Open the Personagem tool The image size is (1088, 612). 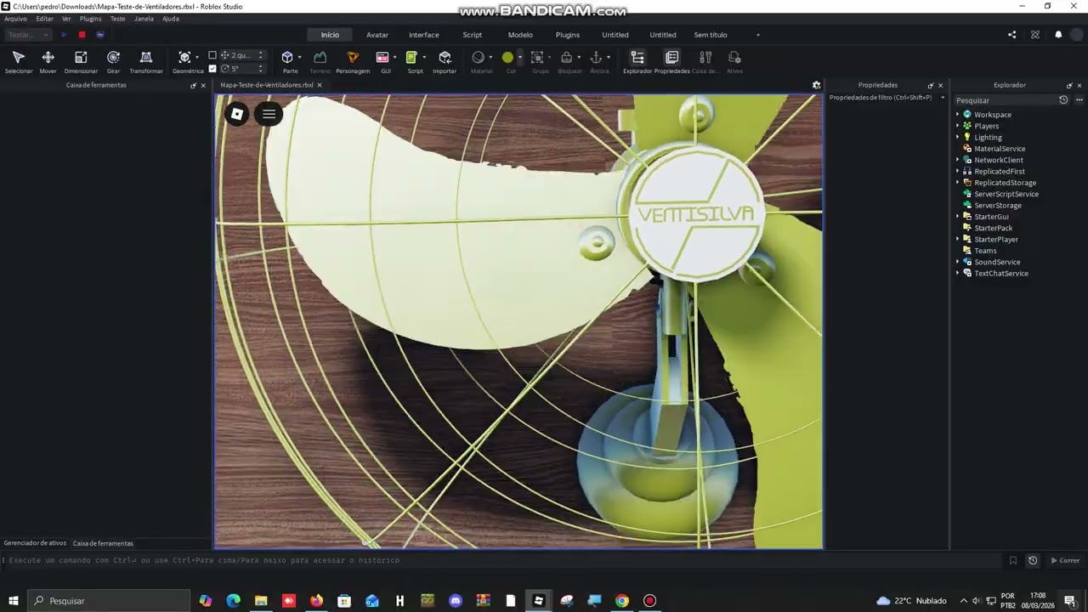point(353,61)
